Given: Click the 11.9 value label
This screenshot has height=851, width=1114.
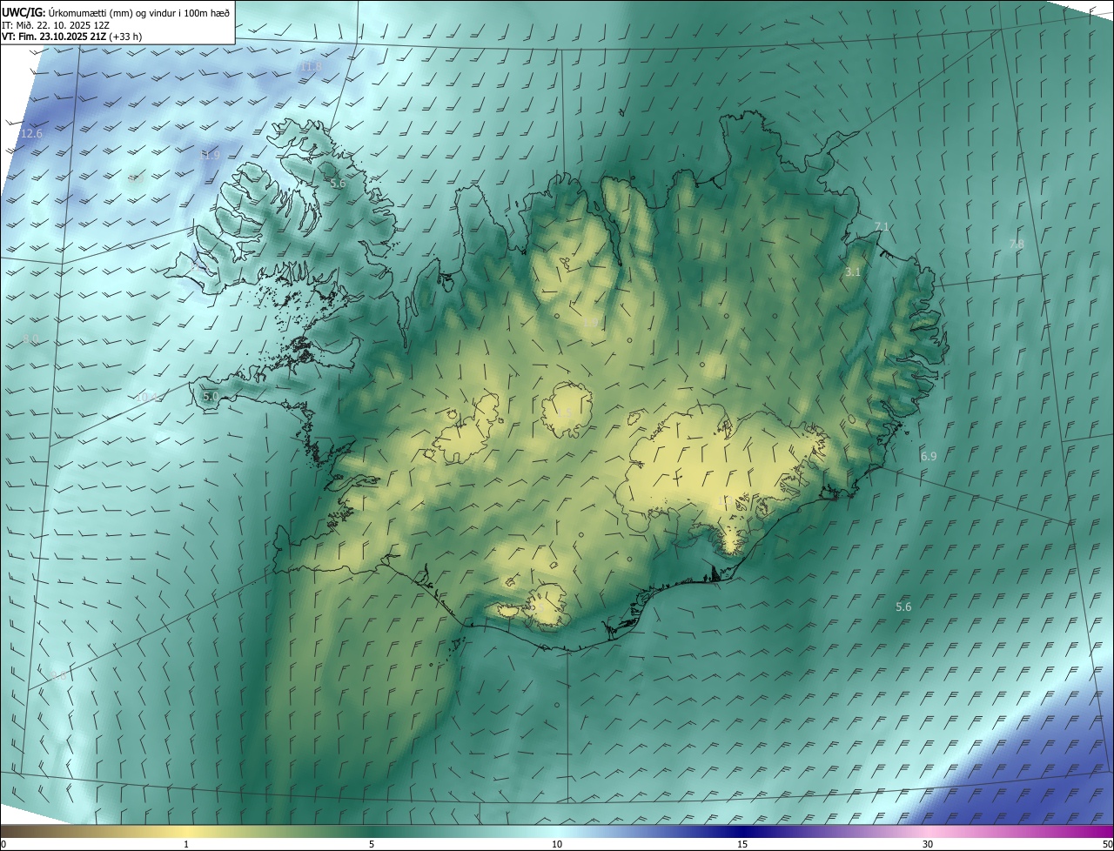Looking at the screenshot, I should (210, 155).
